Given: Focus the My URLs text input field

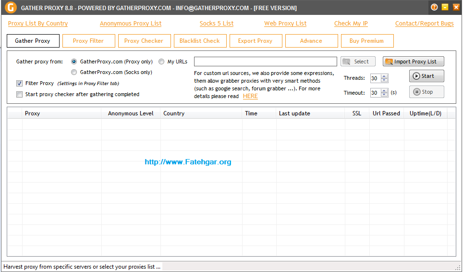Looking at the screenshot, I should tap(266, 62).
